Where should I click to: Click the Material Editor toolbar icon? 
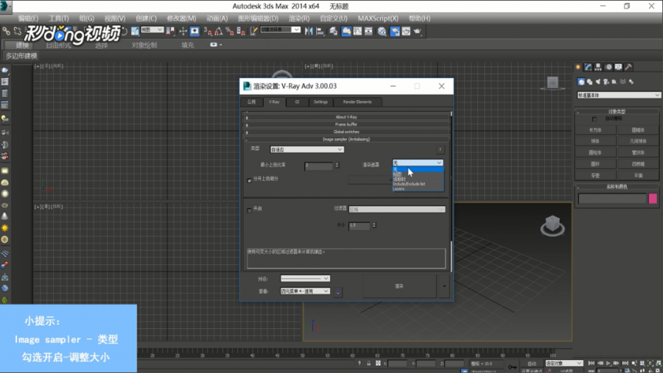(x=382, y=31)
